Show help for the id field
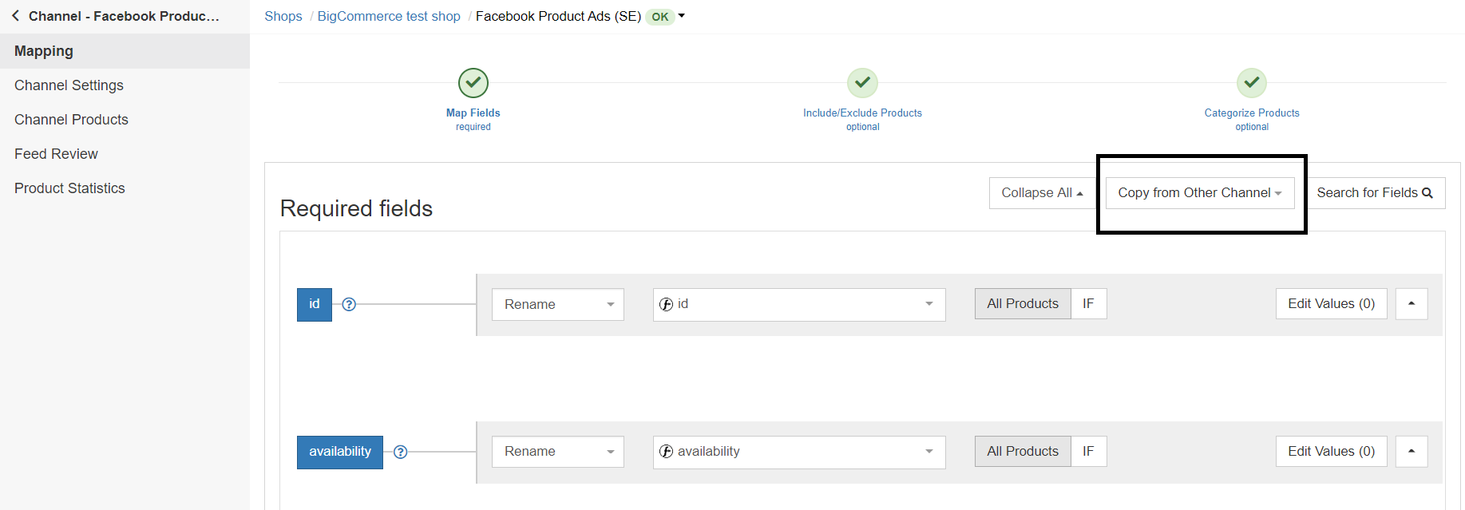The height and width of the screenshot is (510, 1465). (349, 304)
